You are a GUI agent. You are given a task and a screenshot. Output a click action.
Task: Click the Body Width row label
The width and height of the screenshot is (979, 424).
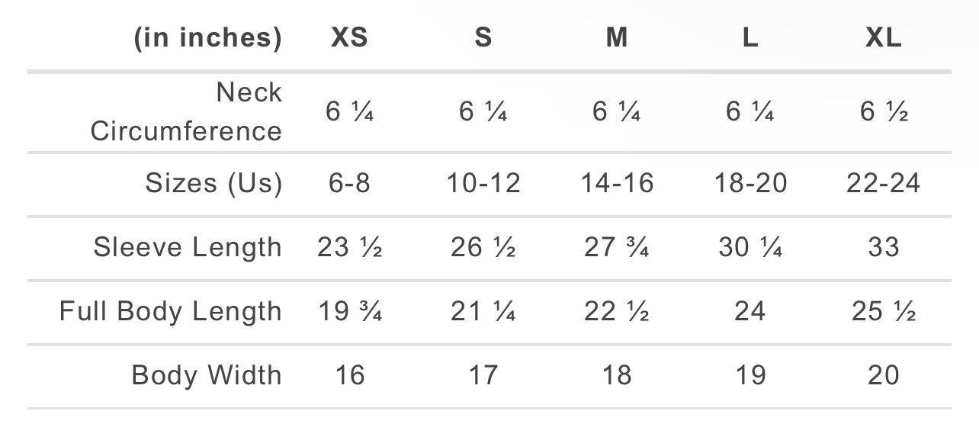coord(207,376)
